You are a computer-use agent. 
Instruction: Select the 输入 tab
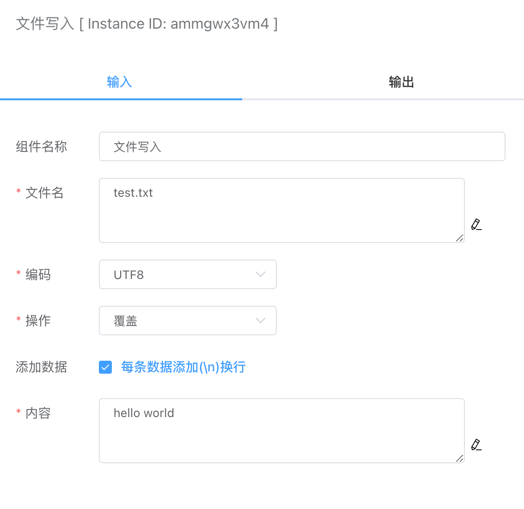[x=119, y=82]
